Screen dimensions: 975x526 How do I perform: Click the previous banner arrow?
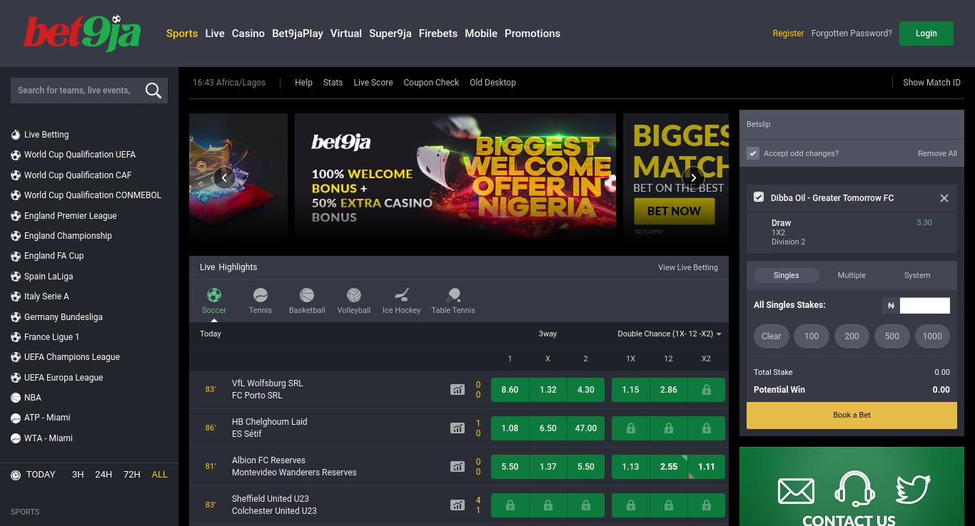tap(224, 177)
